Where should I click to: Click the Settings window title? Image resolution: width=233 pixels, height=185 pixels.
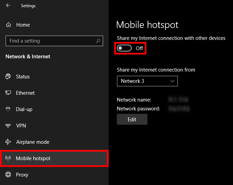(28, 6)
